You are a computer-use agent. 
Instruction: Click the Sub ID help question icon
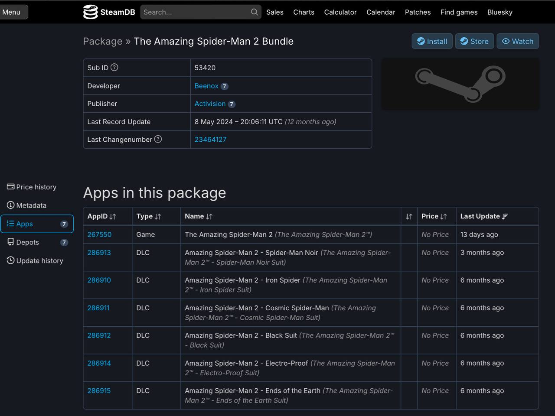pyautogui.click(x=114, y=67)
